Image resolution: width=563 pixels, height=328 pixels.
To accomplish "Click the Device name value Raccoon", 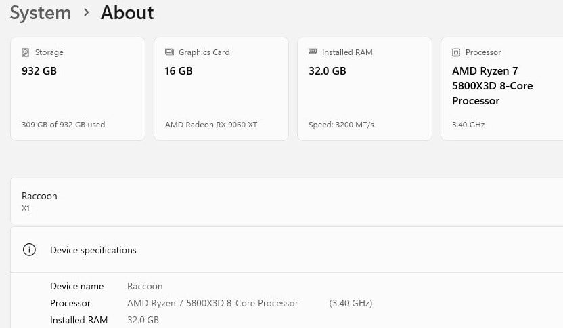I will 145,286.
